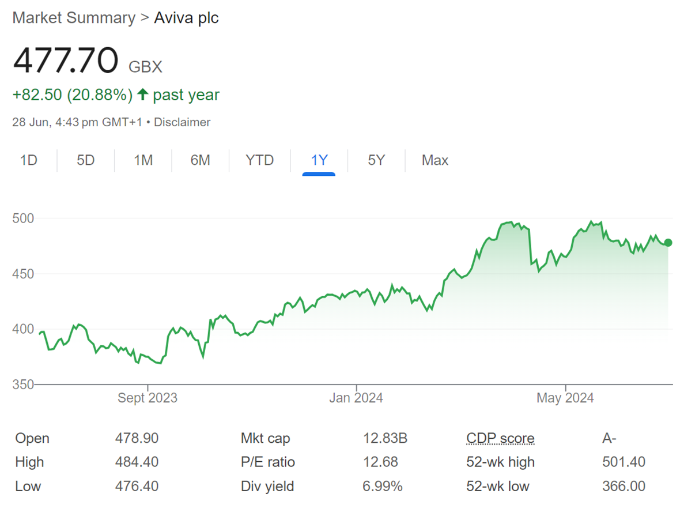Click the Mkt cap value 12.83B

pyautogui.click(x=385, y=438)
